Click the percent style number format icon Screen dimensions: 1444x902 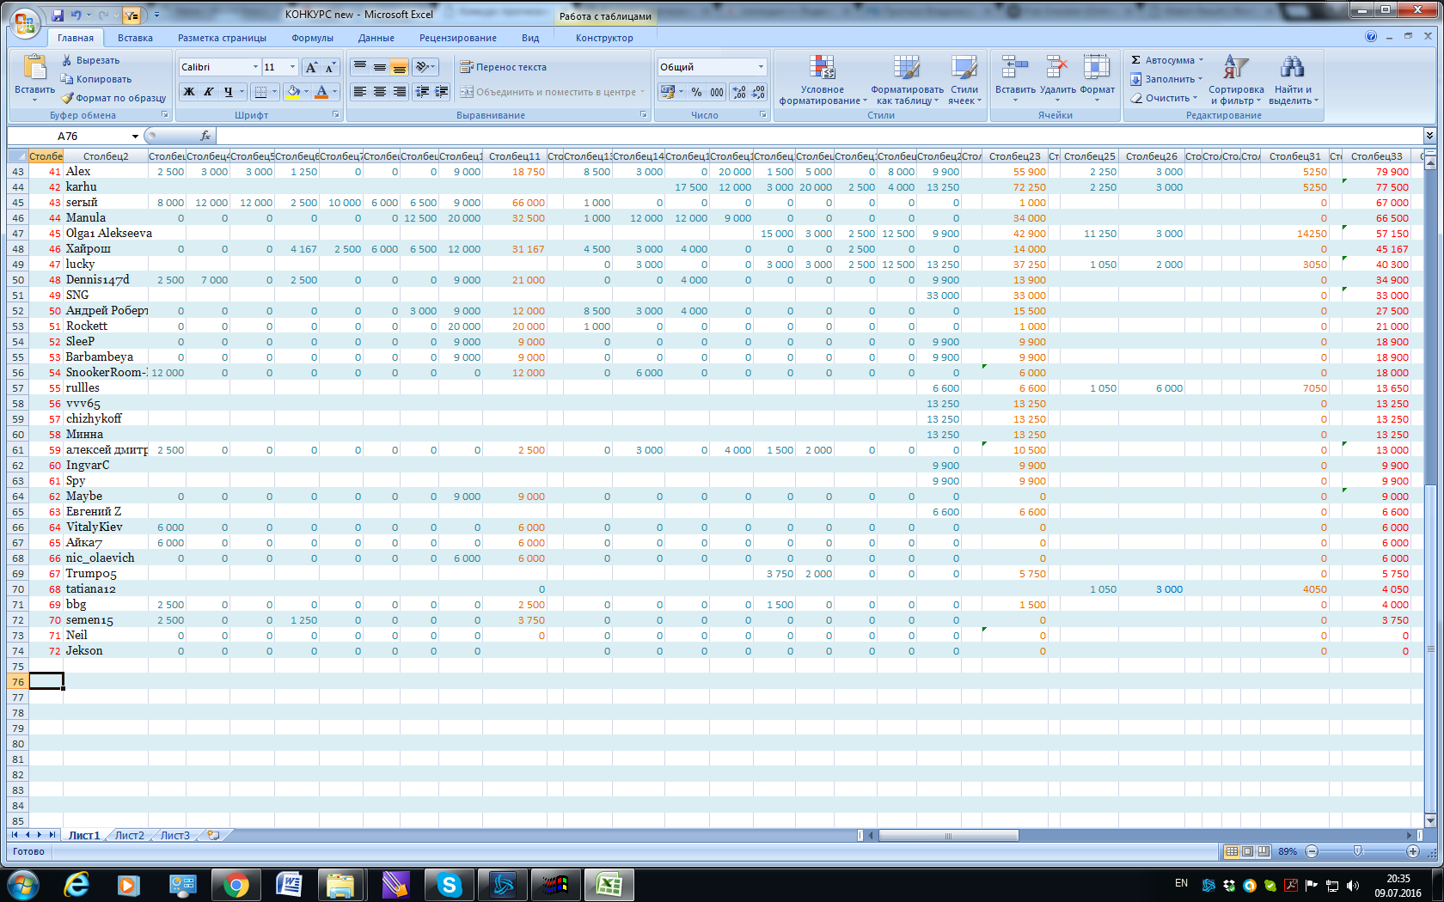[x=696, y=92]
